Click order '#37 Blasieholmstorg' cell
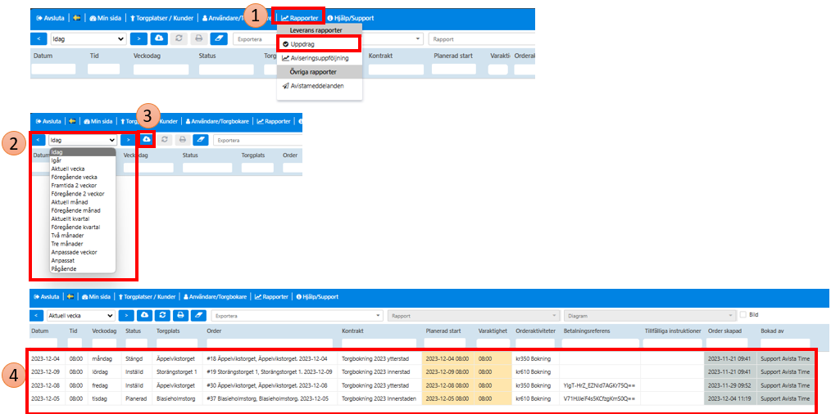This screenshot has height=414, width=831. [270, 398]
